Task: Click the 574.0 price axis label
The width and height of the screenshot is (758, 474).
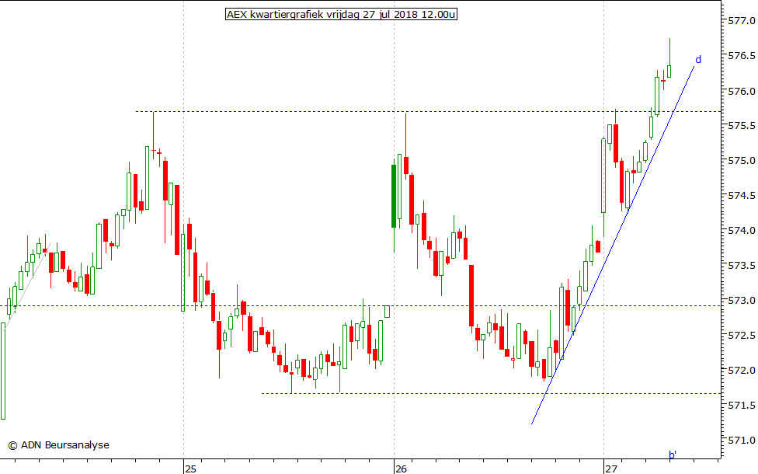Action: (x=741, y=231)
